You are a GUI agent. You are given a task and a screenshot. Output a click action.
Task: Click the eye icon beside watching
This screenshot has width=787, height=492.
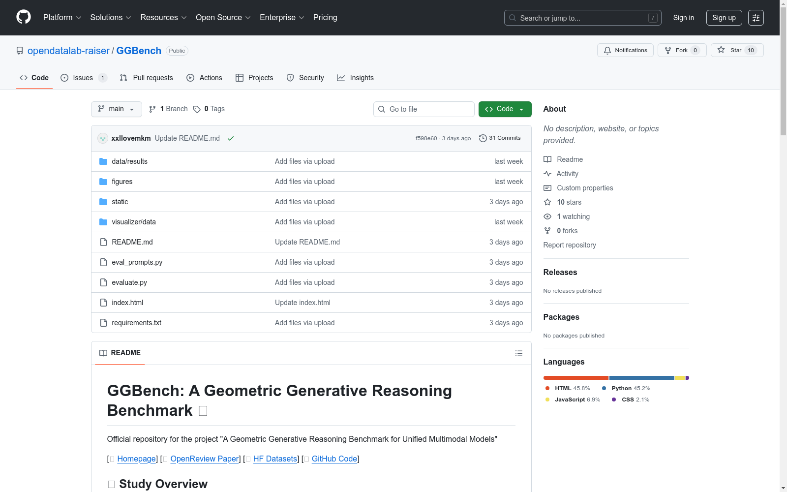(x=547, y=216)
